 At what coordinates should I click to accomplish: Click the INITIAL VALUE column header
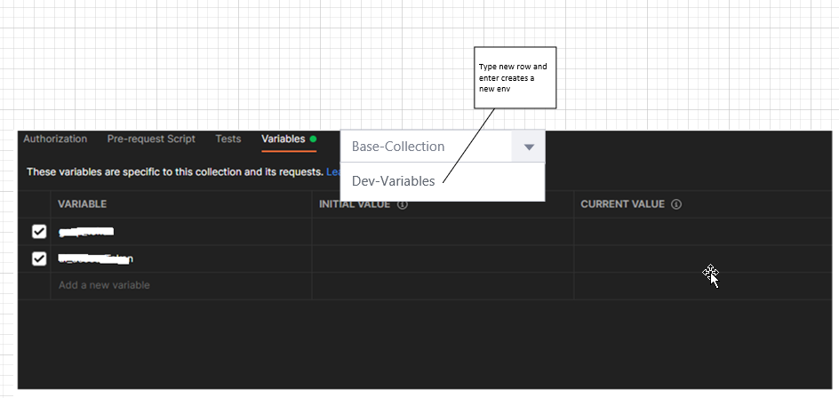(x=355, y=204)
